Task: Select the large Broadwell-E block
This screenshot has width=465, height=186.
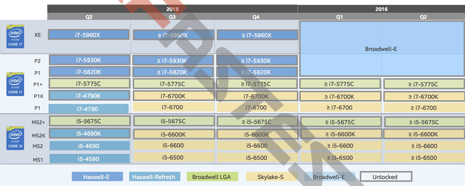Action: tap(381, 48)
